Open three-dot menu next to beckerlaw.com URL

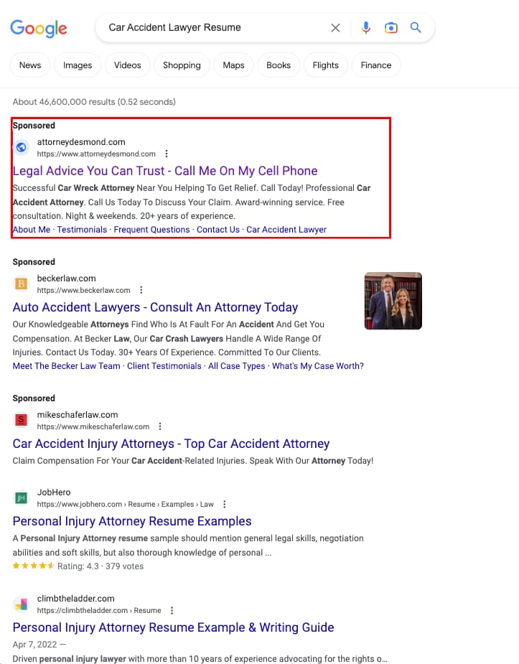point(141,290)
